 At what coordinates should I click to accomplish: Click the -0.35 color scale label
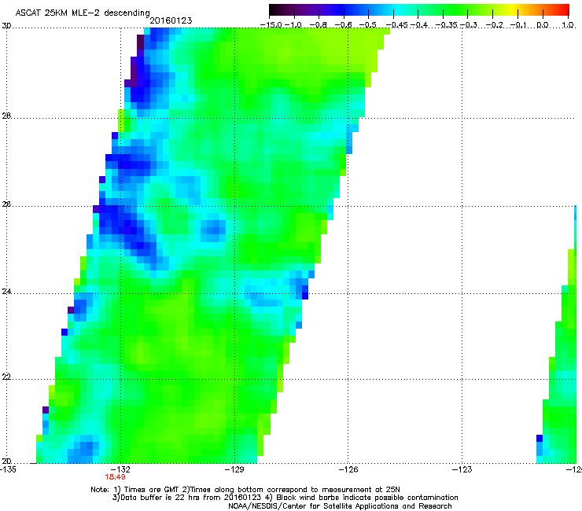click(446, 25)
